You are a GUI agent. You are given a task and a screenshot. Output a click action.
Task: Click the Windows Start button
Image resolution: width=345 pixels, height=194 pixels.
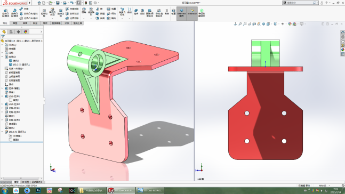(5, 190)
